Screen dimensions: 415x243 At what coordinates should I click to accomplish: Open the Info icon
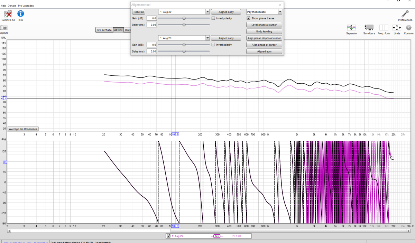click(x=20, y=14)
